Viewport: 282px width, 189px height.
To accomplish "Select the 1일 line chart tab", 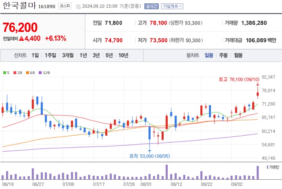I will click(35, 55).
